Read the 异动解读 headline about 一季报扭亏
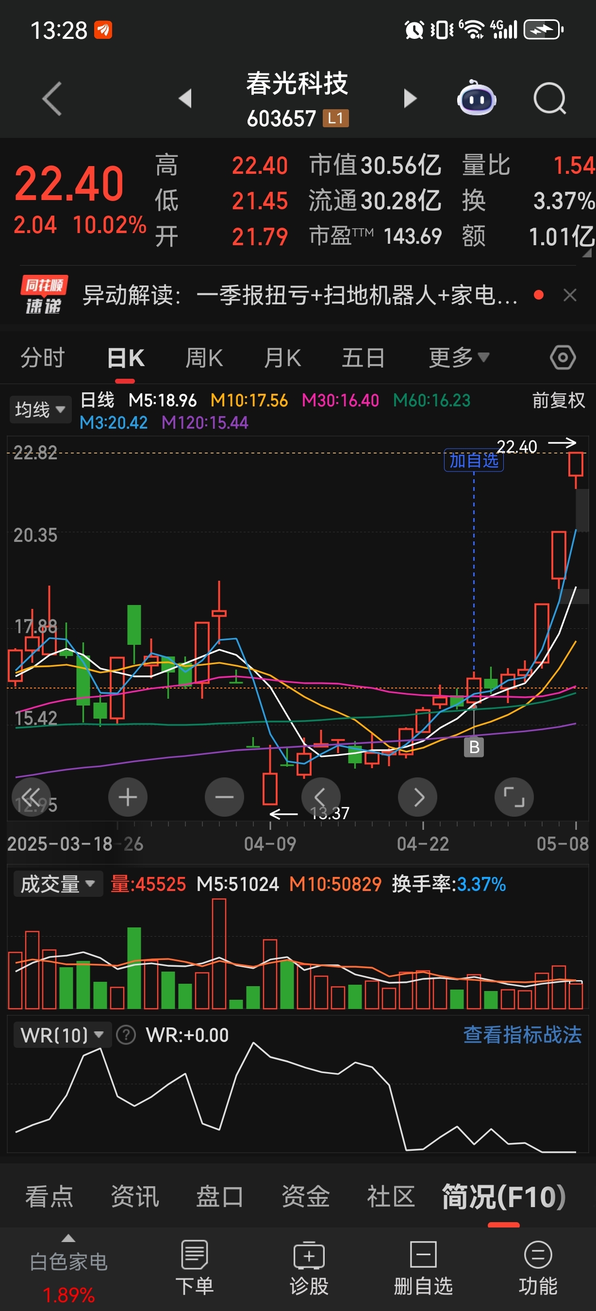Viewport: 596px width, 1311px height. coord(300,295)
